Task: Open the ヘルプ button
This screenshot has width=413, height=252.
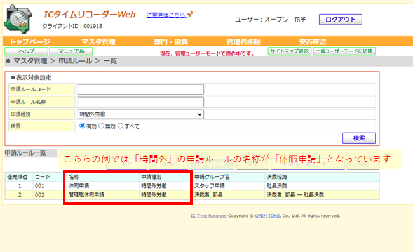Action: (26, 51)
